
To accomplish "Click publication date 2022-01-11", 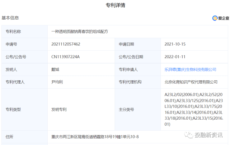I will point(175,57).
